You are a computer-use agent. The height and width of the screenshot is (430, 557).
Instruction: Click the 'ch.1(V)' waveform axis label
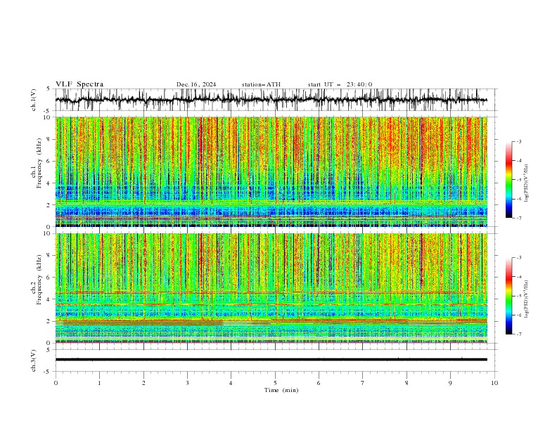pyautogui.click(x=34, y=100)
